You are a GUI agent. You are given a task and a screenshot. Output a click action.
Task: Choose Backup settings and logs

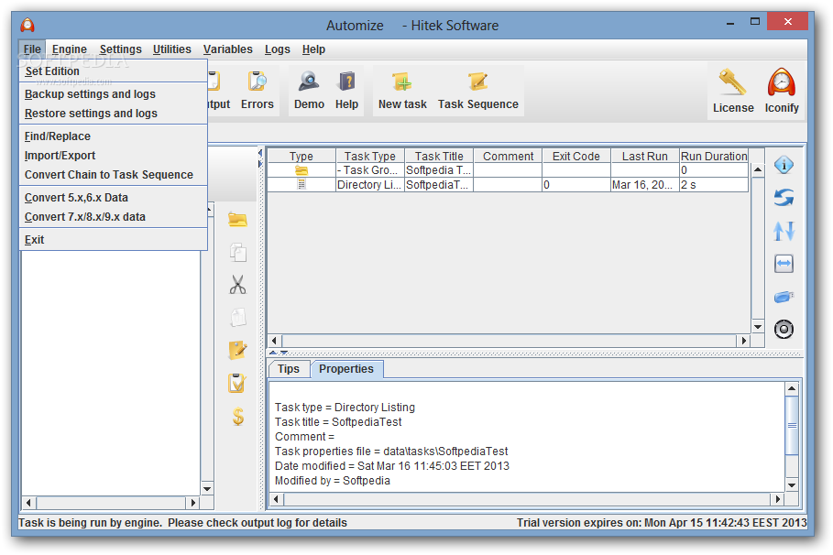pyautogui.click(x=113, y=94)
